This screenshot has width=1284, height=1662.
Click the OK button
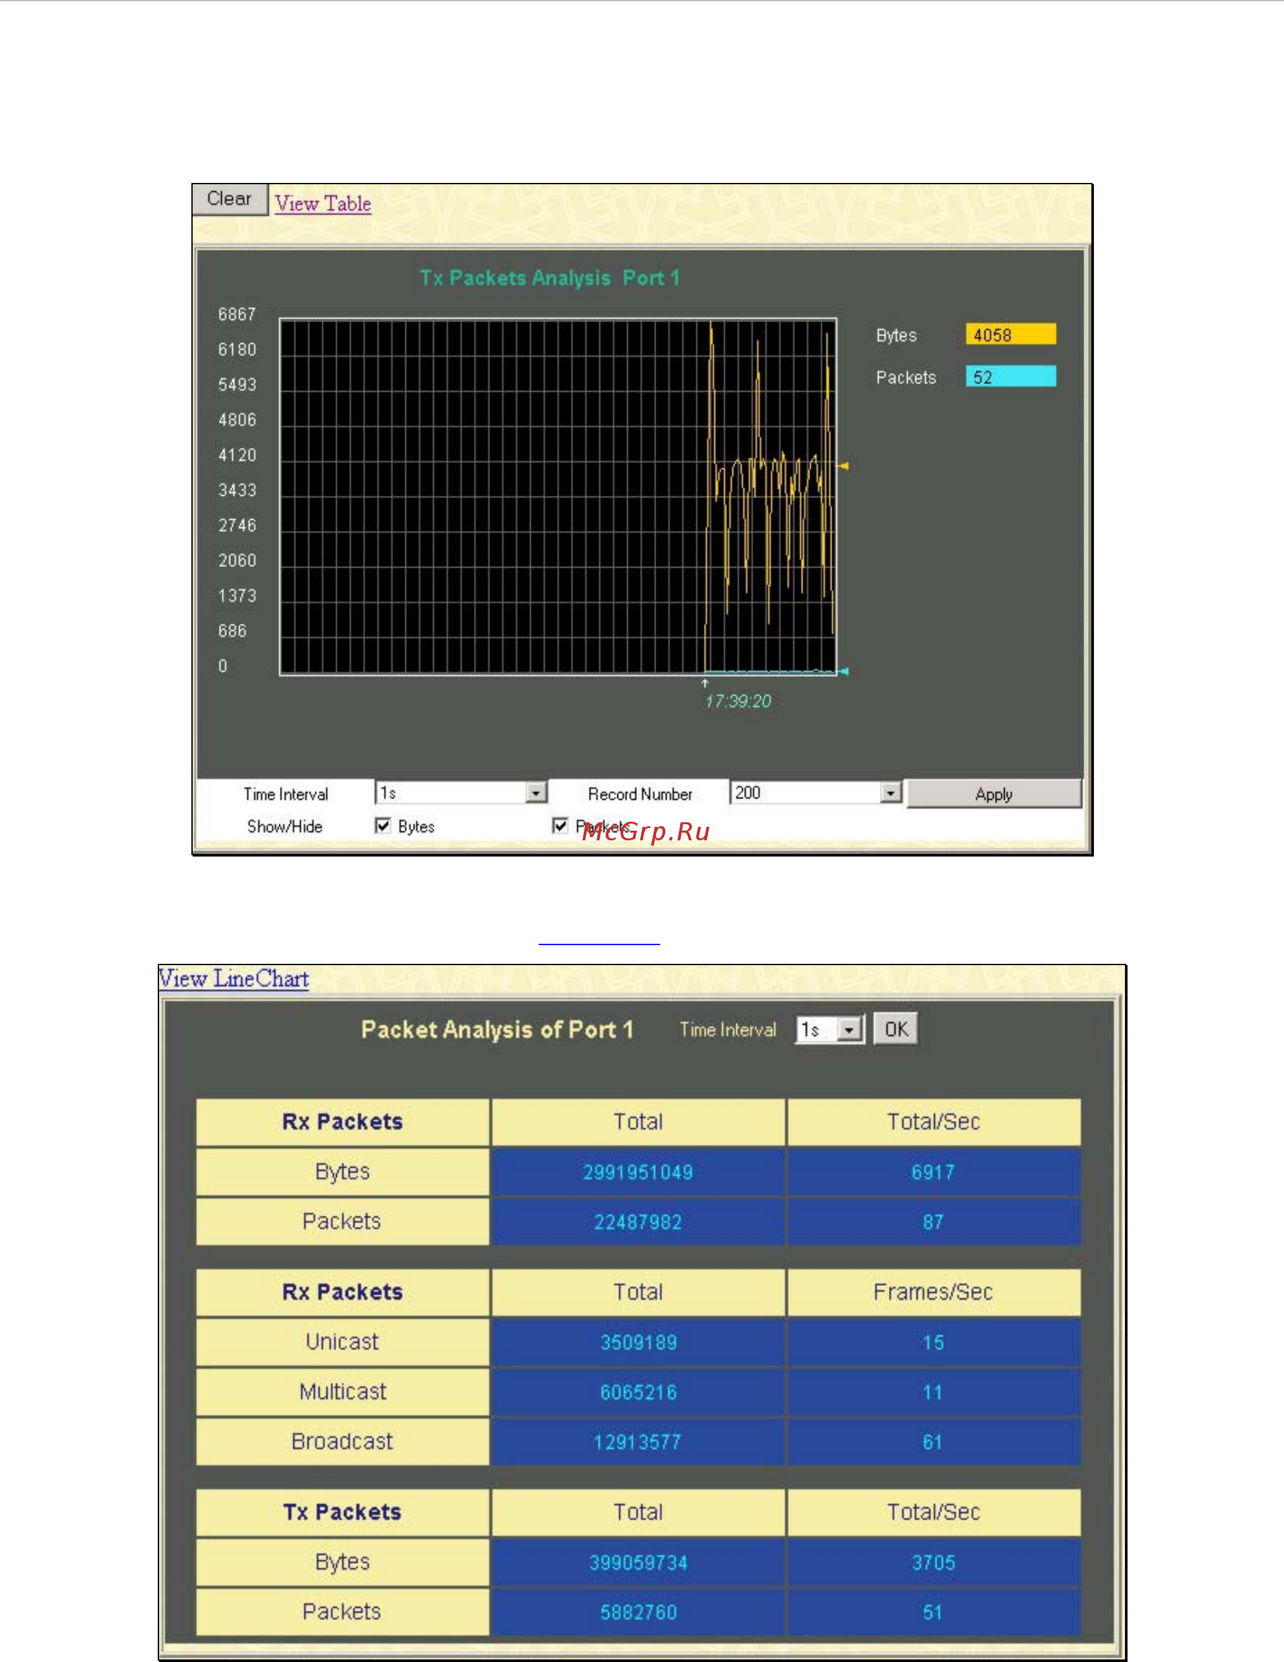896,1030
